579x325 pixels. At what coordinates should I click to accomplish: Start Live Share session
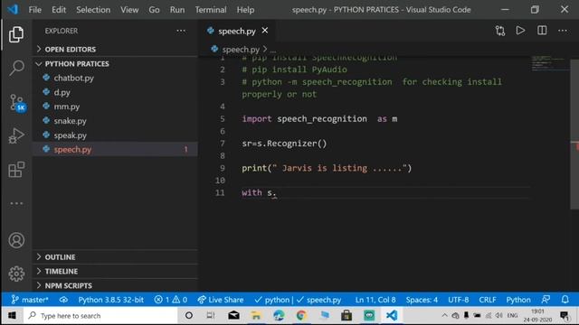[221, 300]
